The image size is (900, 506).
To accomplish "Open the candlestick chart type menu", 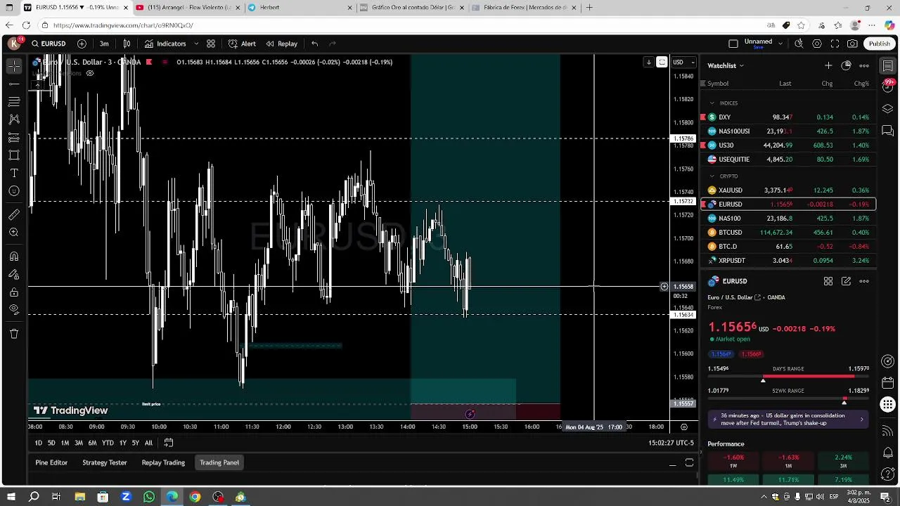I will point(127,44).
